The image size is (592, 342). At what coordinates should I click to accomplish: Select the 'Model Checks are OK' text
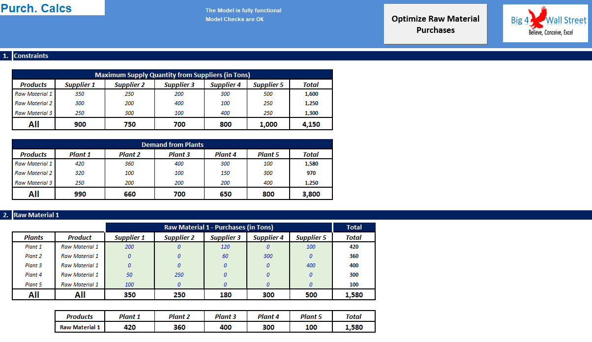[235, 19]
